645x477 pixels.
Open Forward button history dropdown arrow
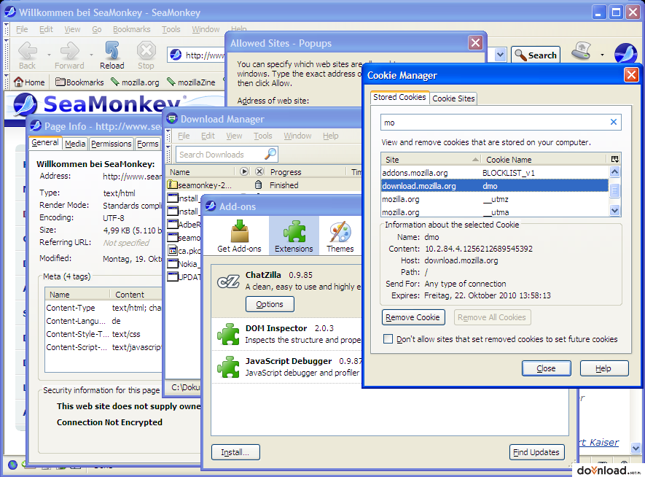[x=91, y=54]
